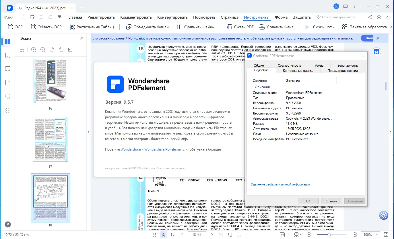The width and height of the screenshot is (394, 239).
Task: Switch to the Главная ribbon tab
Action: click(75, 17)
